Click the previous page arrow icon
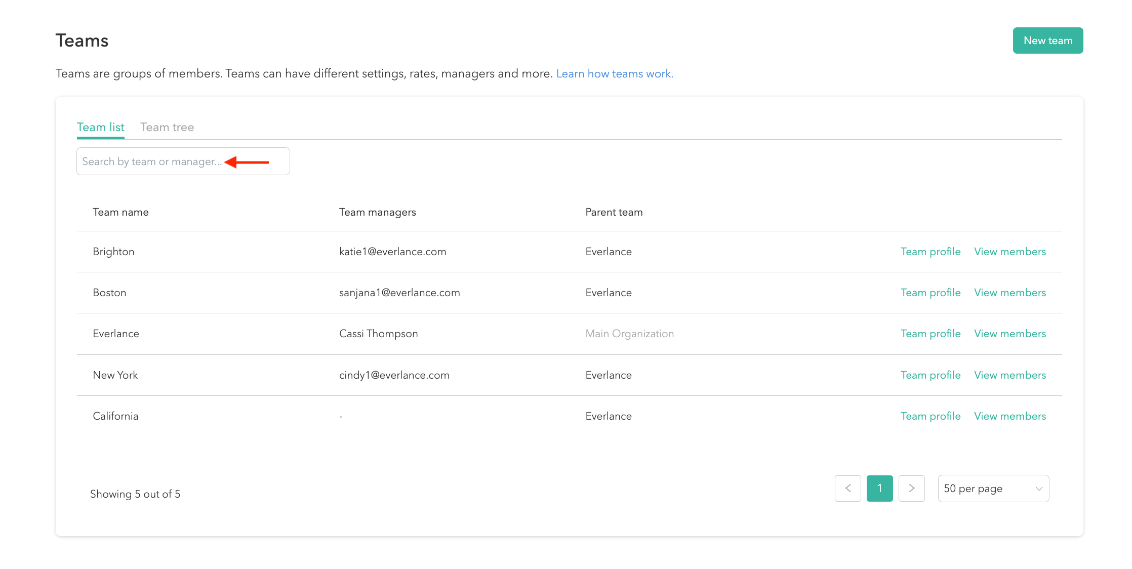1132x569 pixels. coord(847,488)
